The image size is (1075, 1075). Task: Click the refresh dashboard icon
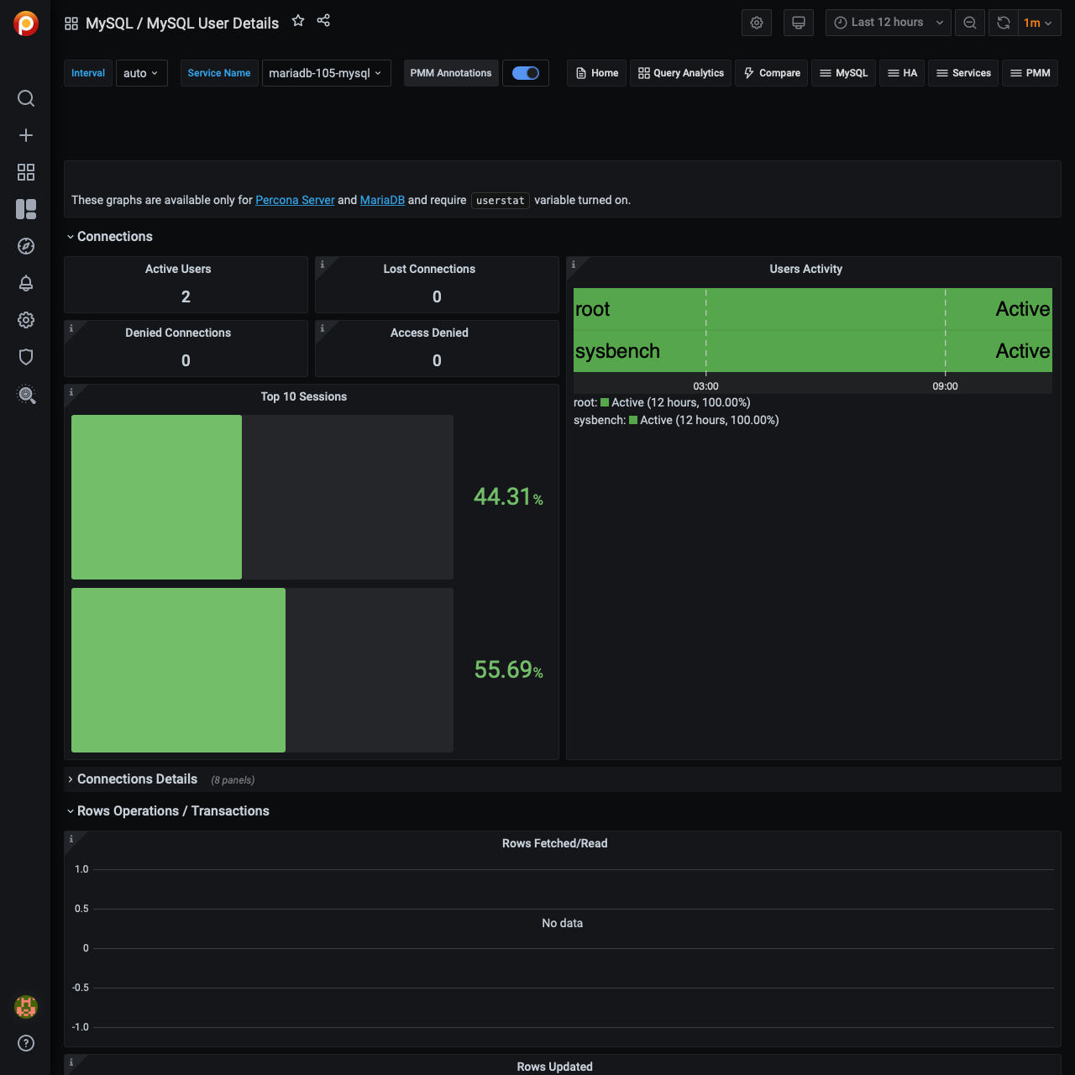point(1003,23)
